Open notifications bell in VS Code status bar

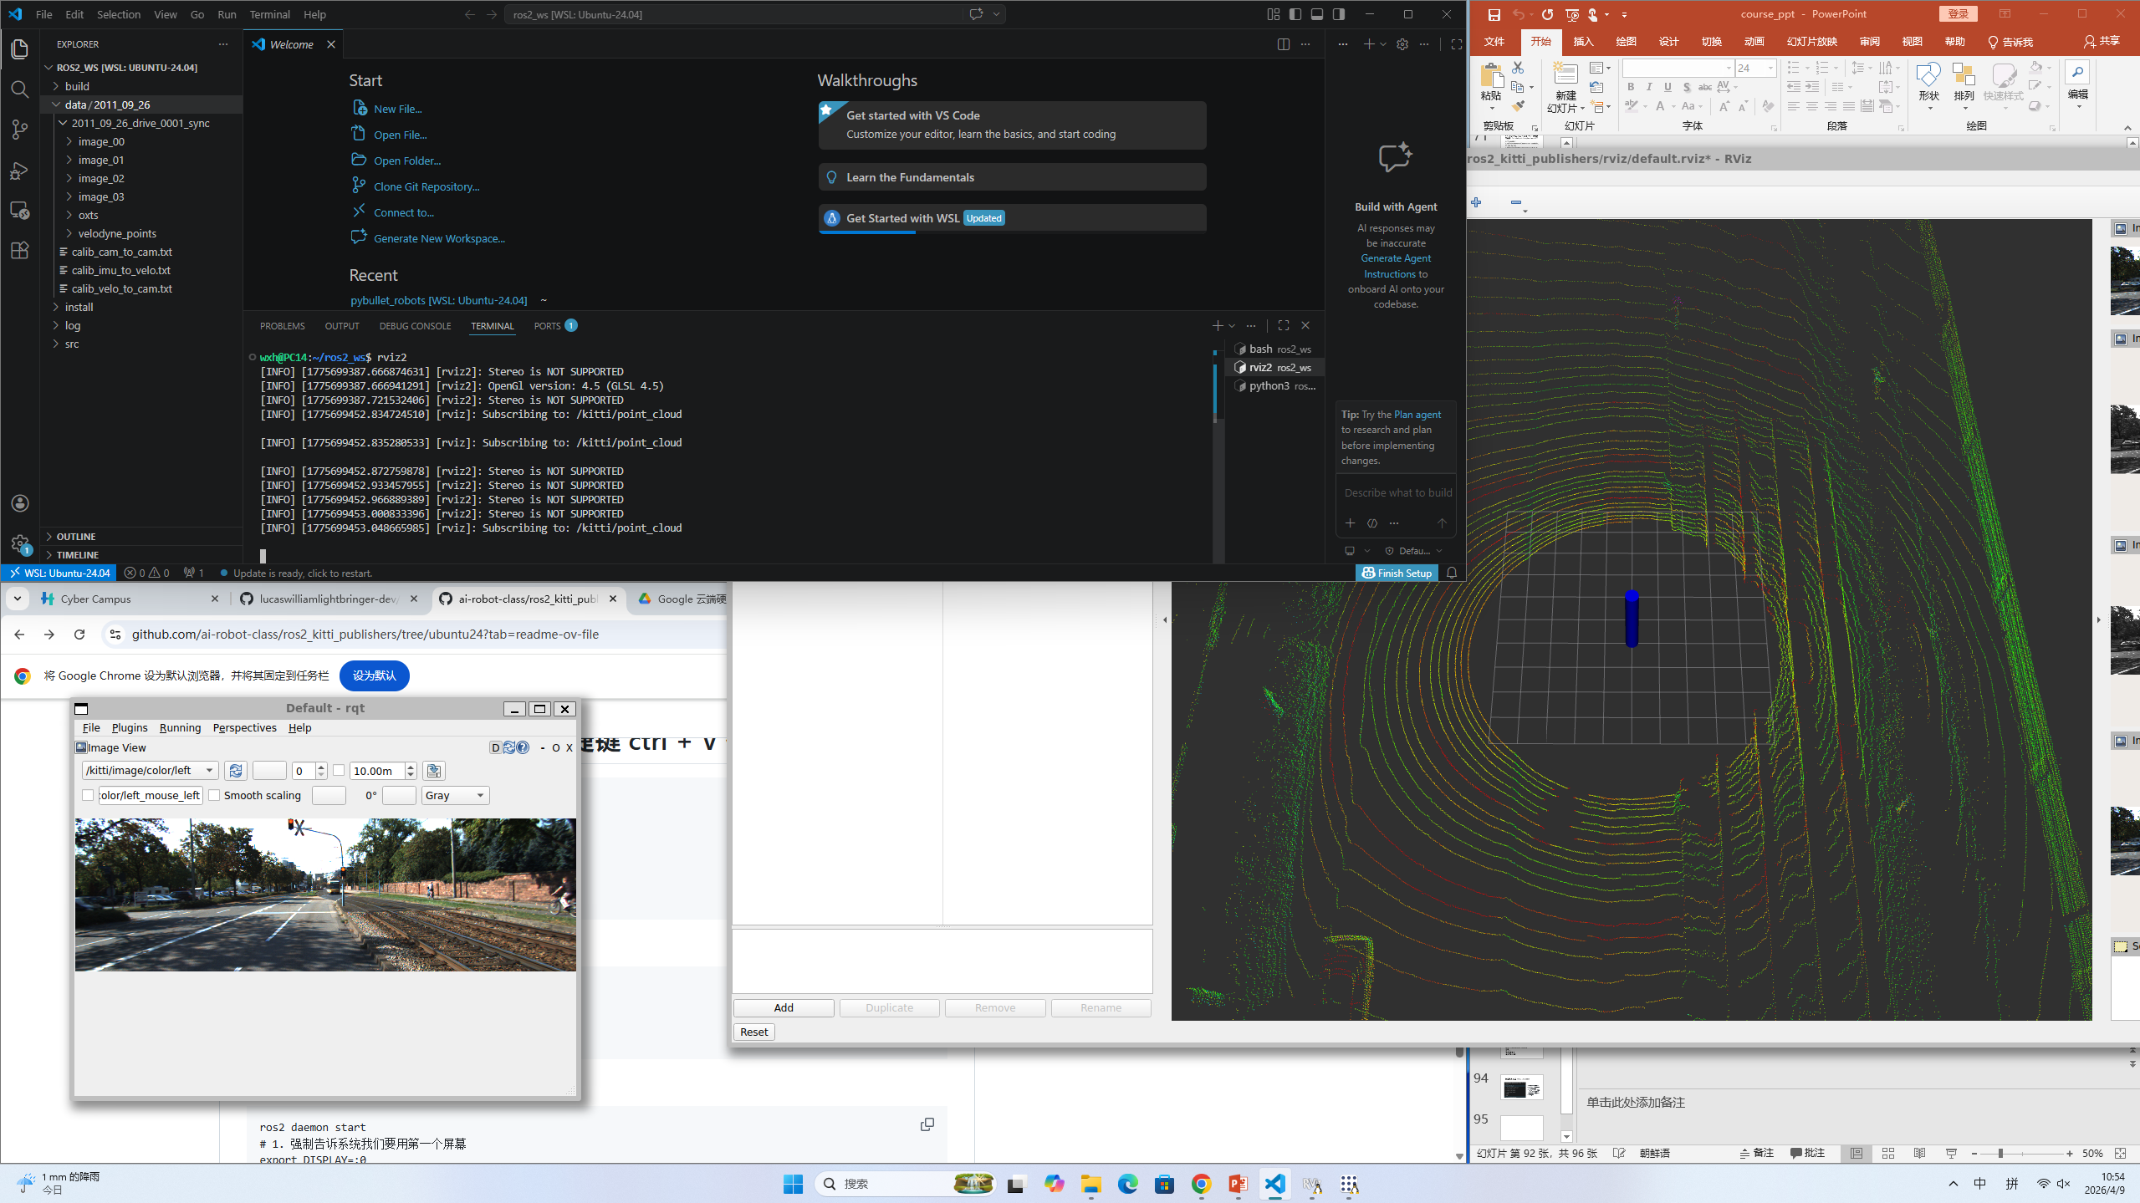tap(1452, 573)
